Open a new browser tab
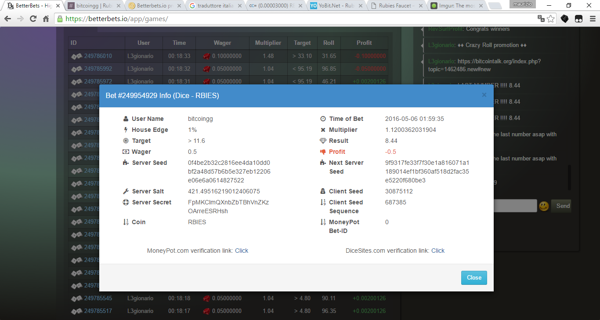 click(x=495, y=6)
